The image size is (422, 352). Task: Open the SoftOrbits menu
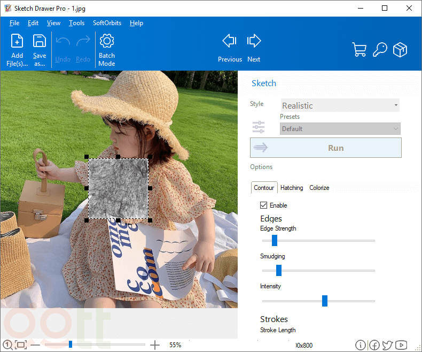[x=107, y=23]
